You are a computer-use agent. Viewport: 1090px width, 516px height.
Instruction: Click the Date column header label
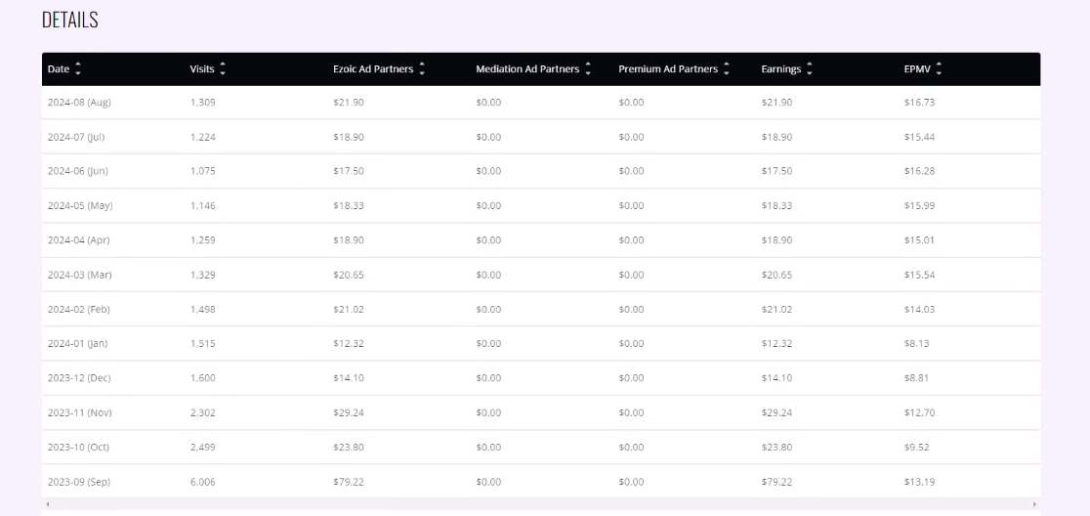[x=59, y=68]
